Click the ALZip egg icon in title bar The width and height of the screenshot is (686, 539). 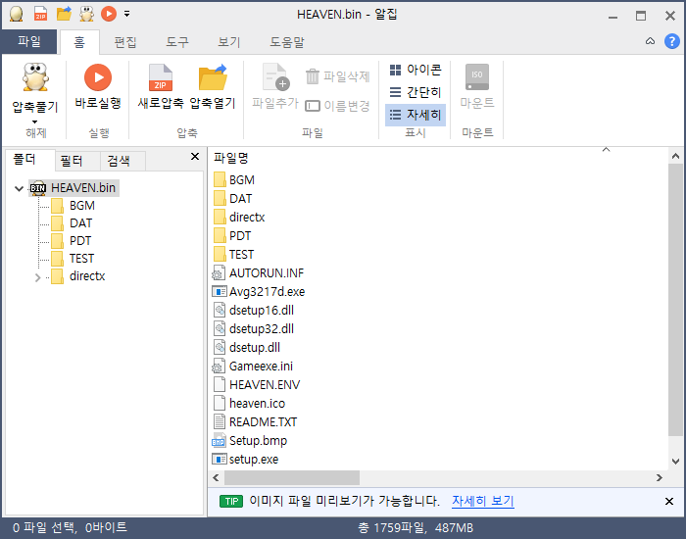tap(17, 14)
